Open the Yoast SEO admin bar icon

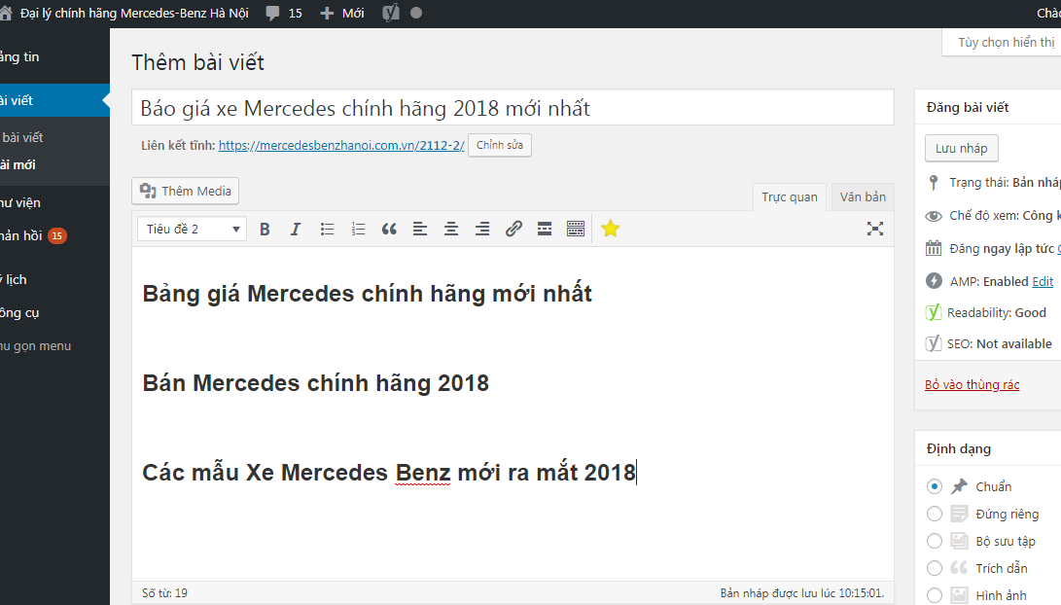[x=390, y=13]
